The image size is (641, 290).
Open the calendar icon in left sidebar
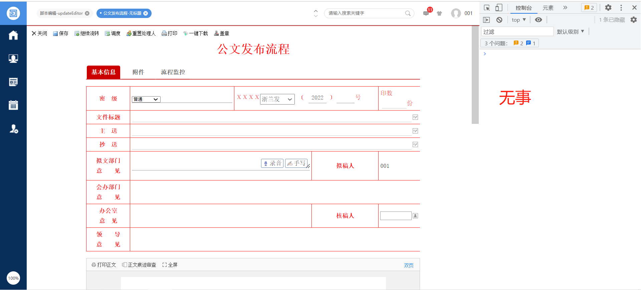(x=13, y=105)
